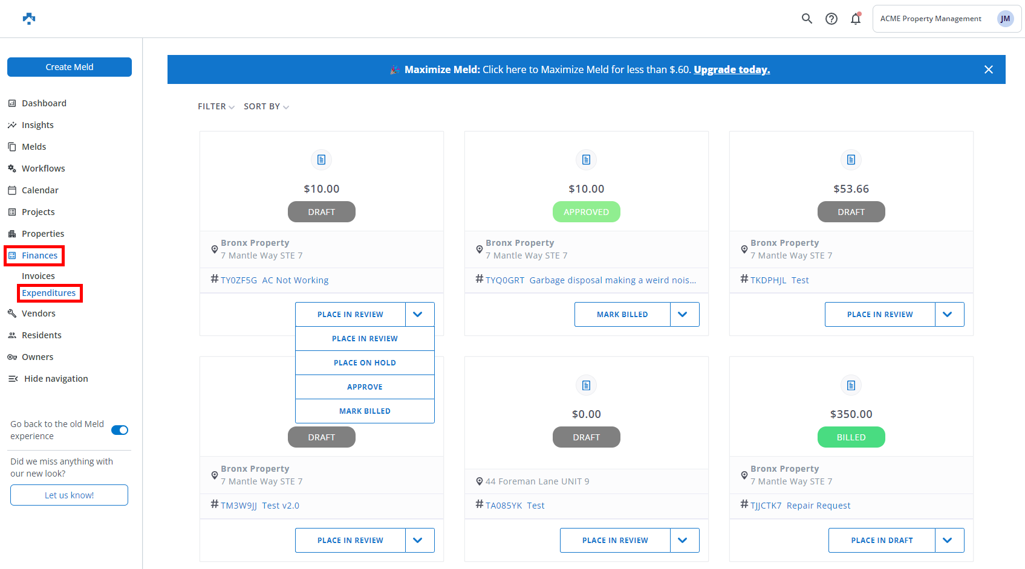Click the Let us know! button
Screen dimensions: 1025x569
coord(69,495)
